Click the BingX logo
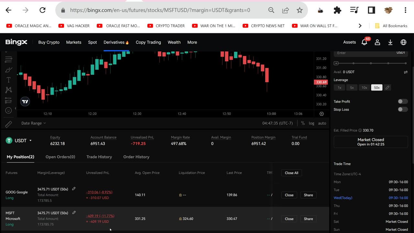The width and height of the screenshot is (414, 233). [x=16, y=42]
